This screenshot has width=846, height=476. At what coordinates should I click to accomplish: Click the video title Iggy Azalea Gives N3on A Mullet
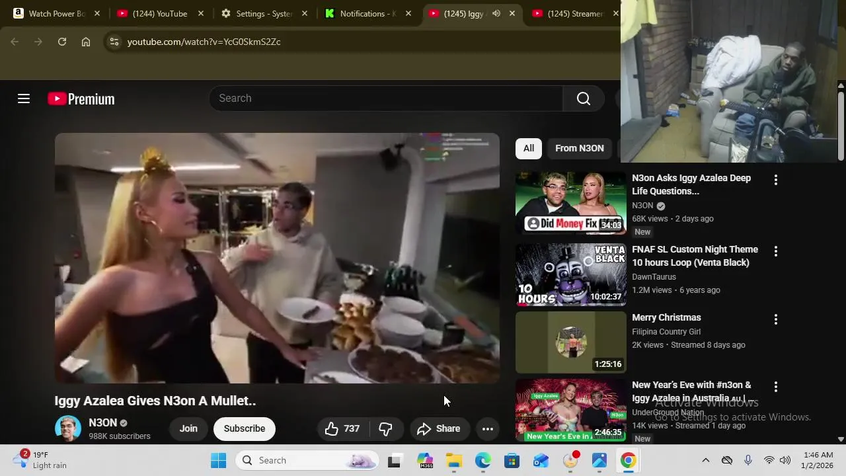coord(155,401)
